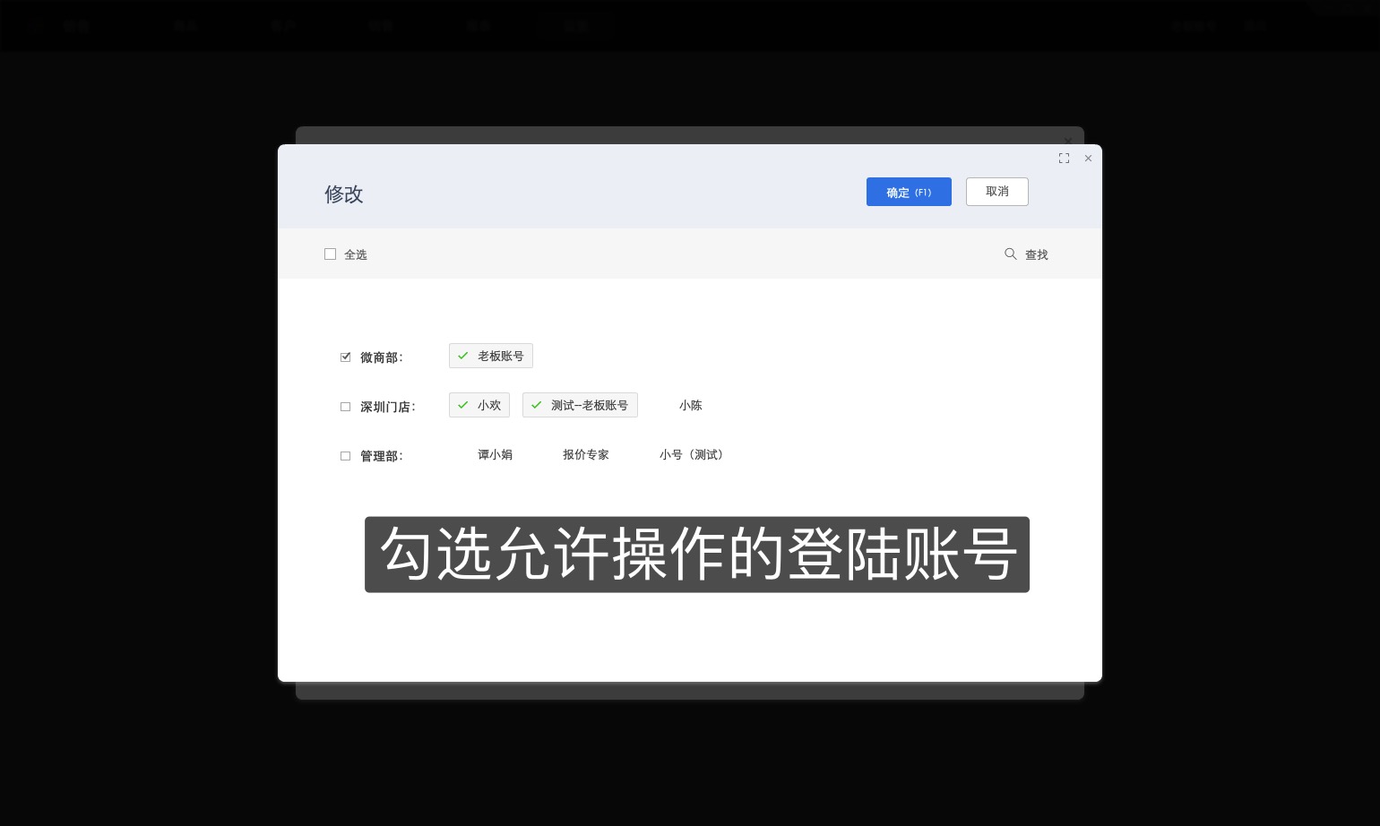Check the 管理部 department checkbox
The width and height of the screenshot is (1380, 826).
[345, 456]
